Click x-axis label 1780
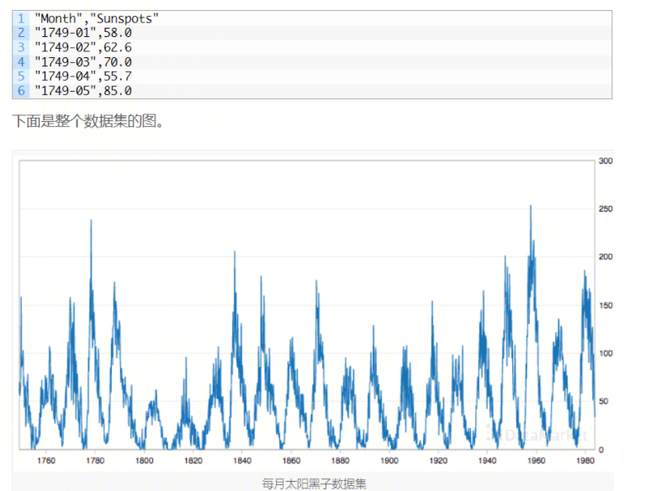The height and width of the screenshot is (491, 651). (95, 461)
